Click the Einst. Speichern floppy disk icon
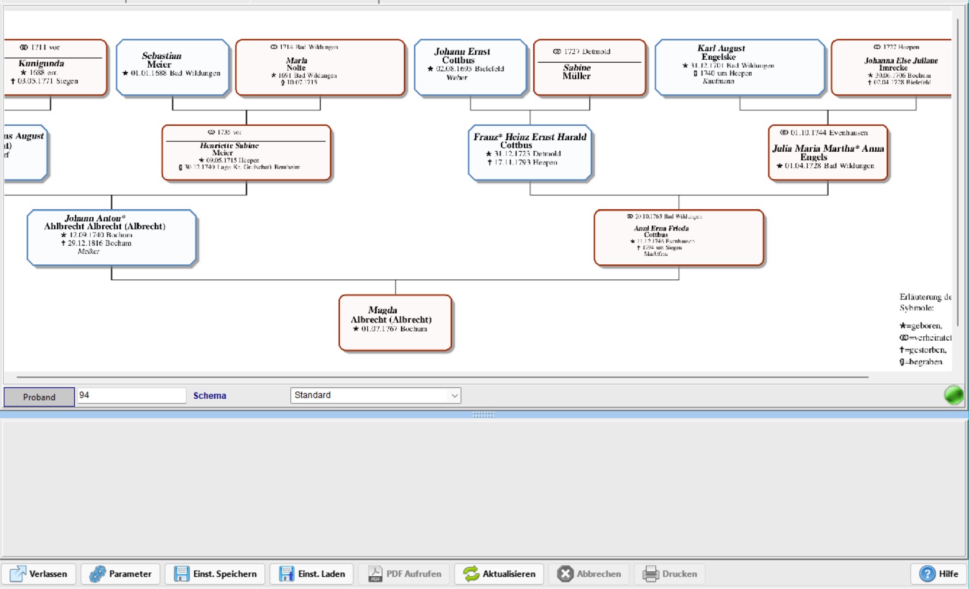This screenshot has width=969, height=589. pyautogui.click(x=182, y=573)
